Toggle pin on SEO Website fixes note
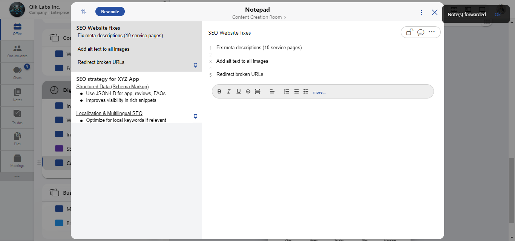This screenshot has height=241, width=515. click(195, 65)
